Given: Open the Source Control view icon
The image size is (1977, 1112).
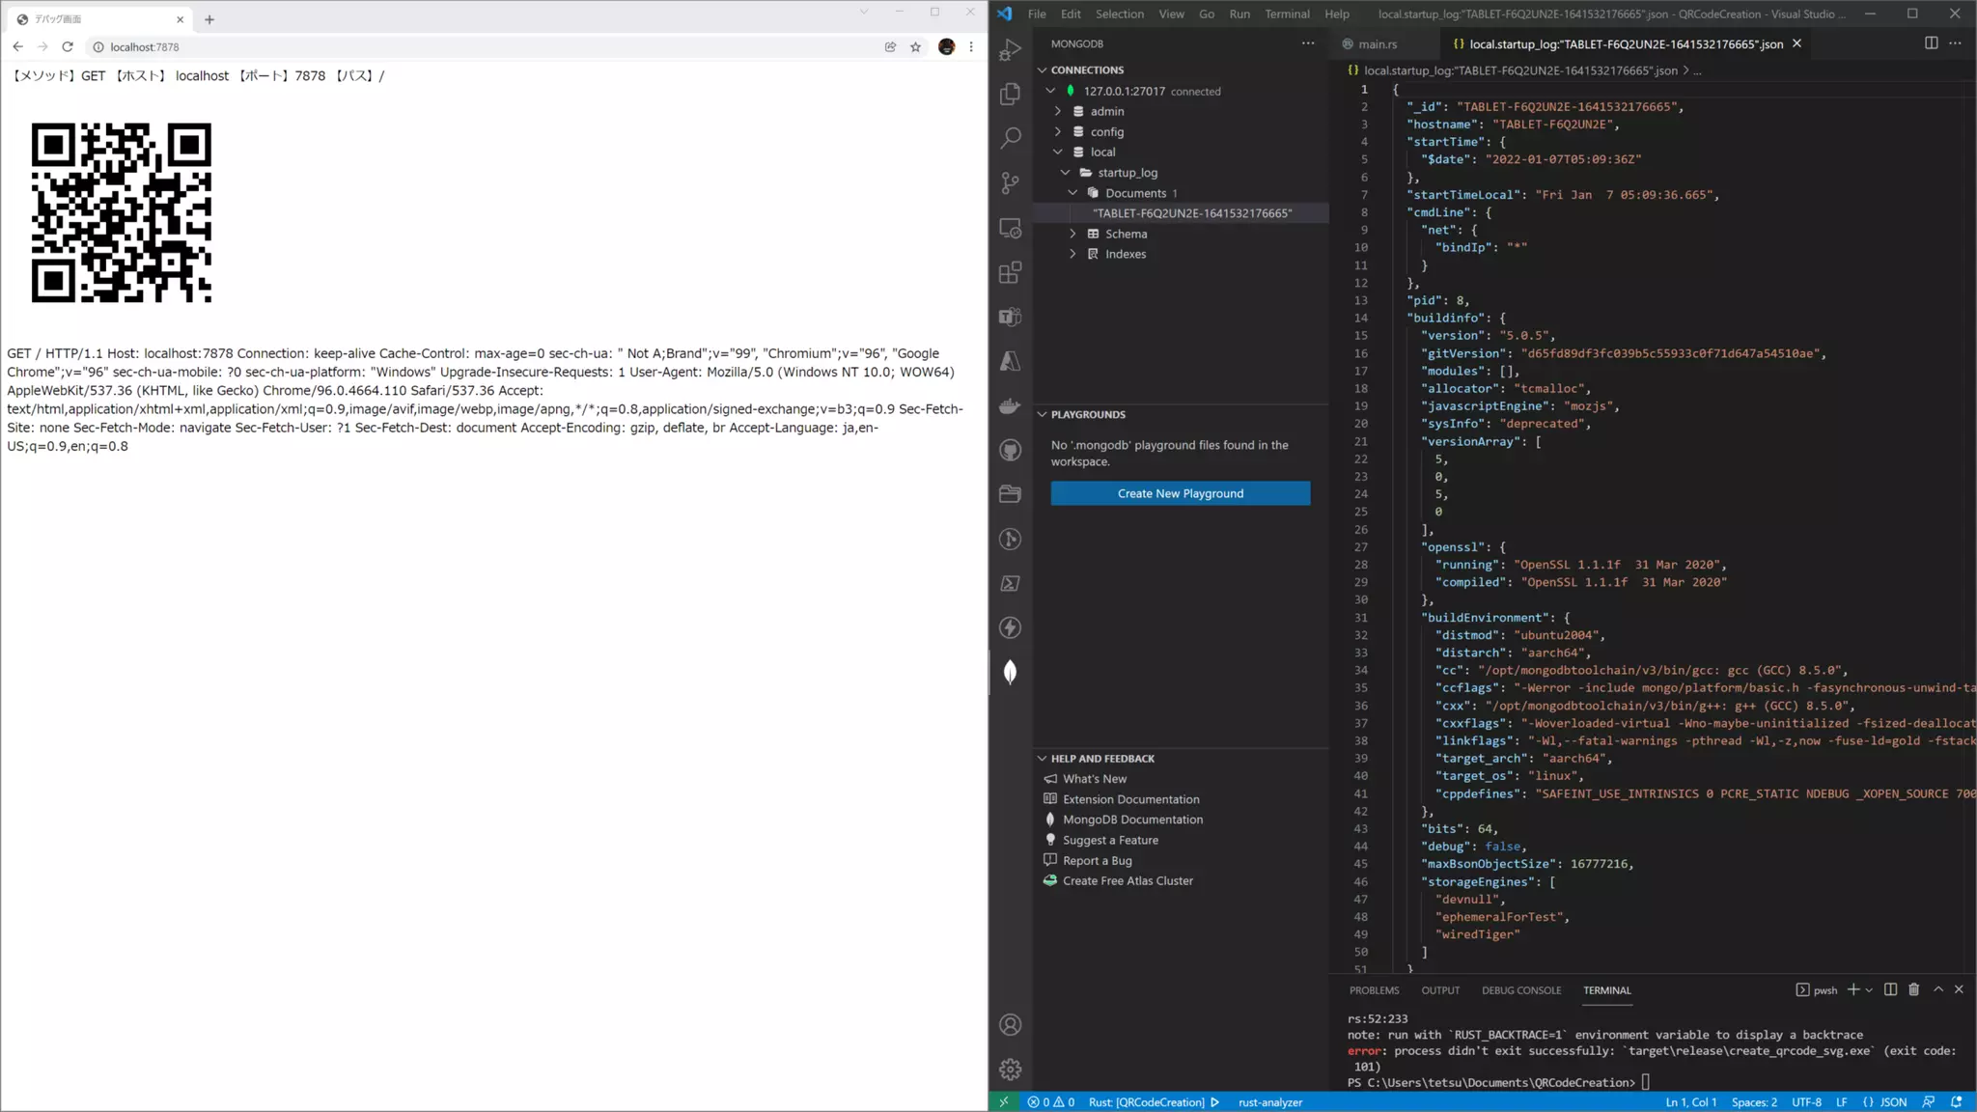Looking at the screenshot, I should 1010,182.
